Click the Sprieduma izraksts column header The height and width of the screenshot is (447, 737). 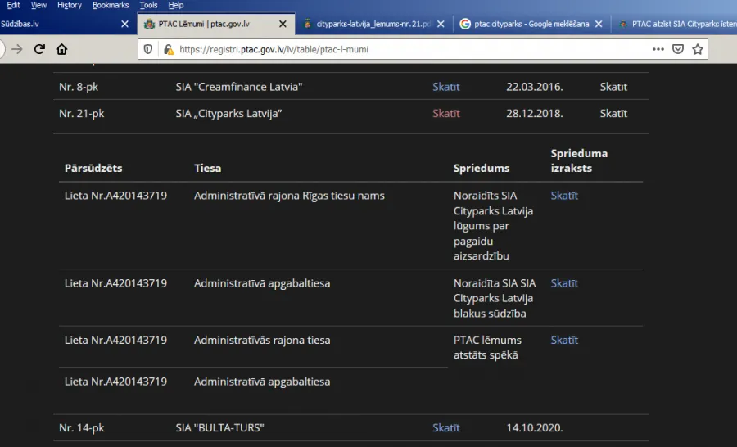click(x=579, y=160)
